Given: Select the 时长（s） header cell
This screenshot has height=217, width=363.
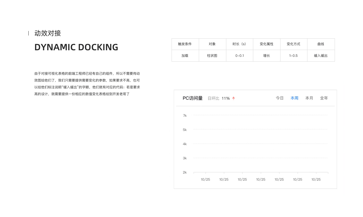Looking at the screenshot, I should [x=239, y=44].
